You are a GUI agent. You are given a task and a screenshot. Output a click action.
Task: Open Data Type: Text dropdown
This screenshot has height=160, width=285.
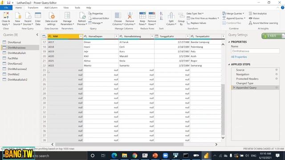195,14
